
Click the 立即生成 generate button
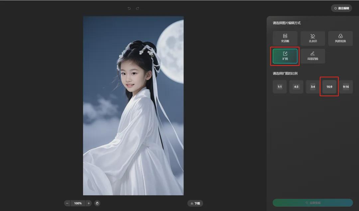[312, 203]
